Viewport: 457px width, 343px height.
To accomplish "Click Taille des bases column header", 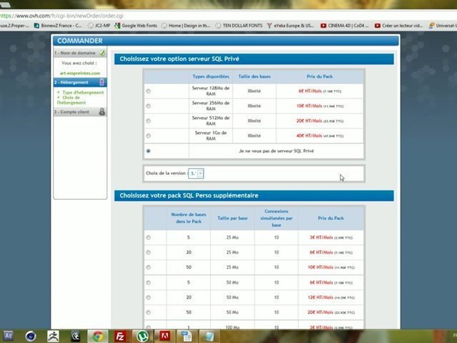I will (x=254, y=76).
